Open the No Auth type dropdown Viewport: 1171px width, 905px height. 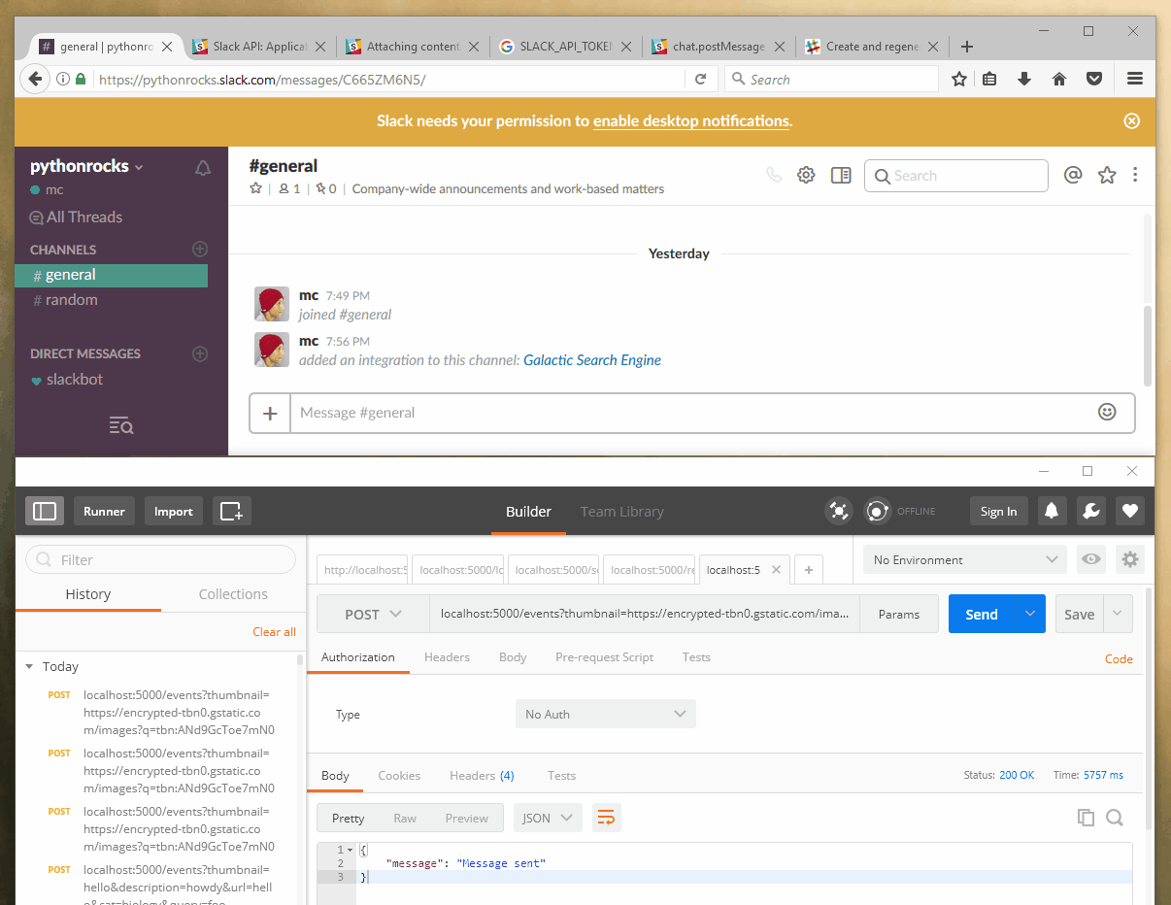[605, 714]
